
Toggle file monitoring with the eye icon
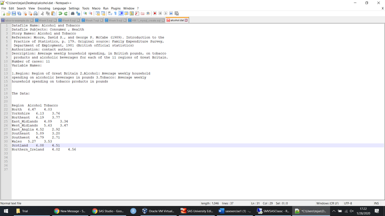[x=148, y=13]
